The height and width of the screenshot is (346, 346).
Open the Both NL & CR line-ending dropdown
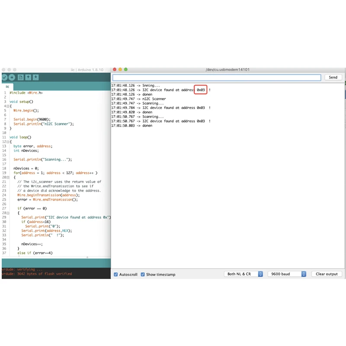click(243, 274)
